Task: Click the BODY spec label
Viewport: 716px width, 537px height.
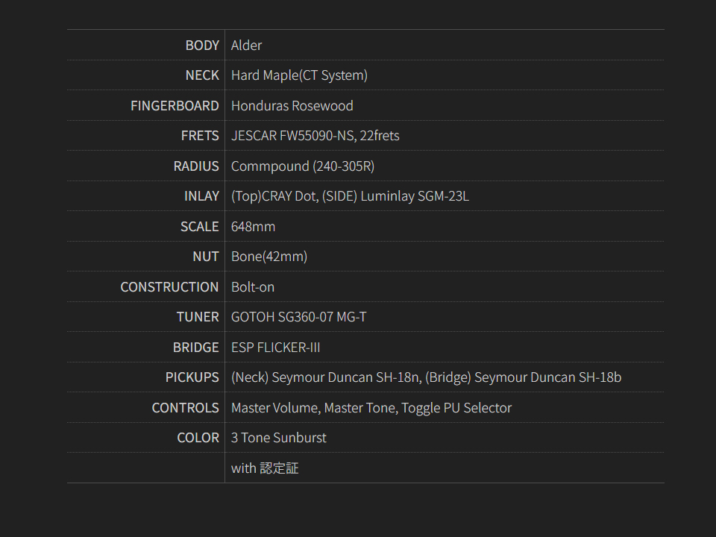Action: point(202,45)
